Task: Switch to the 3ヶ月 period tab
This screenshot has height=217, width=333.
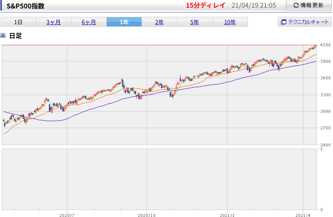Action: point(54,22)
